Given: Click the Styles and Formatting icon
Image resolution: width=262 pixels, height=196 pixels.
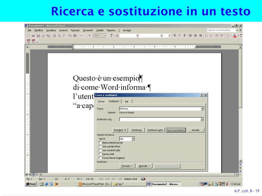Looking at the screenshot, I should 117,35.
